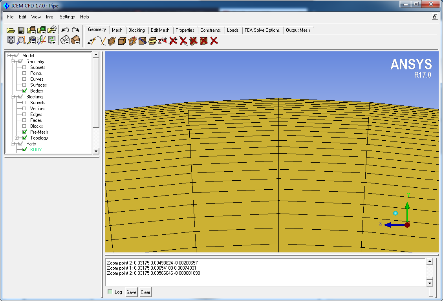
Task: Toggle the Log checkbox
Action: 110,292
